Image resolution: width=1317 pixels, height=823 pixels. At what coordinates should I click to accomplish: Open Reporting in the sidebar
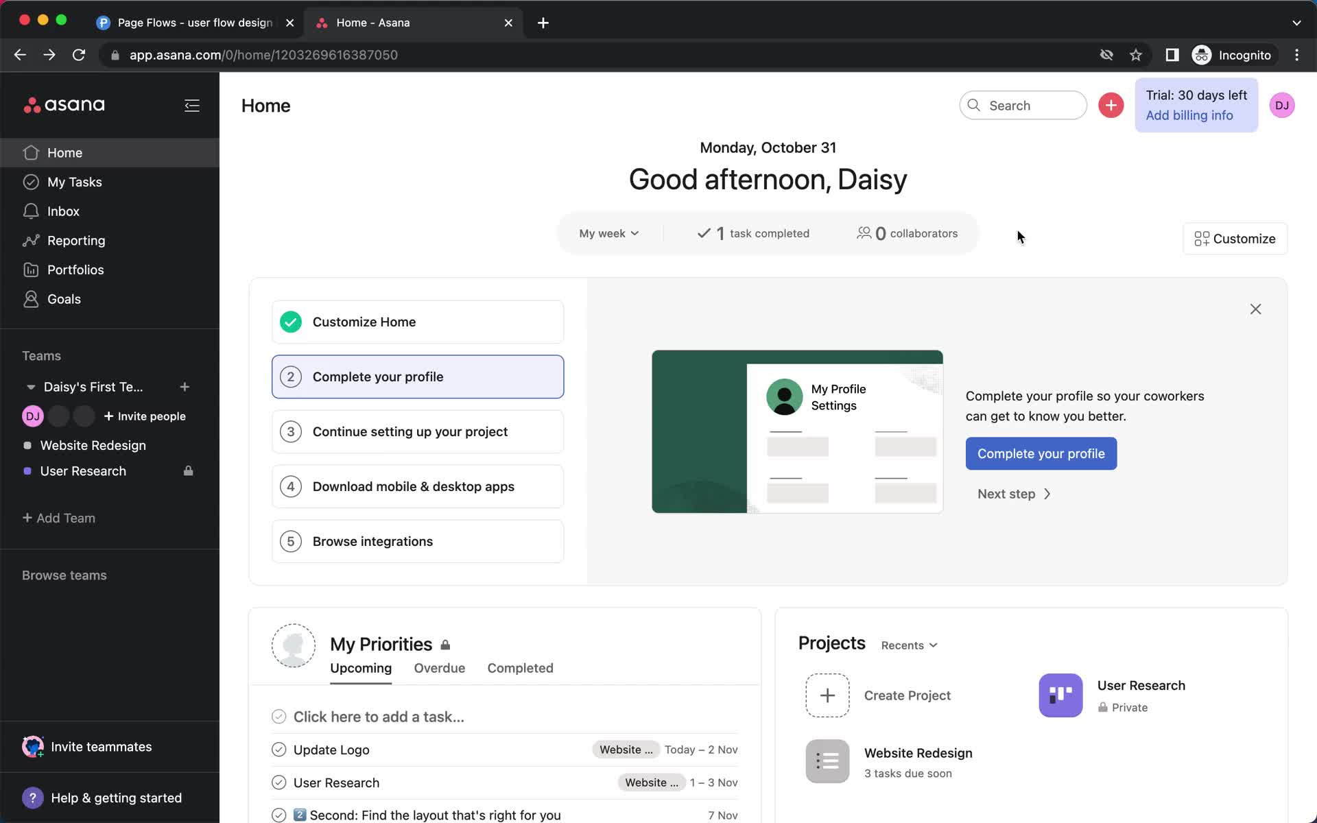click(110, 241)
